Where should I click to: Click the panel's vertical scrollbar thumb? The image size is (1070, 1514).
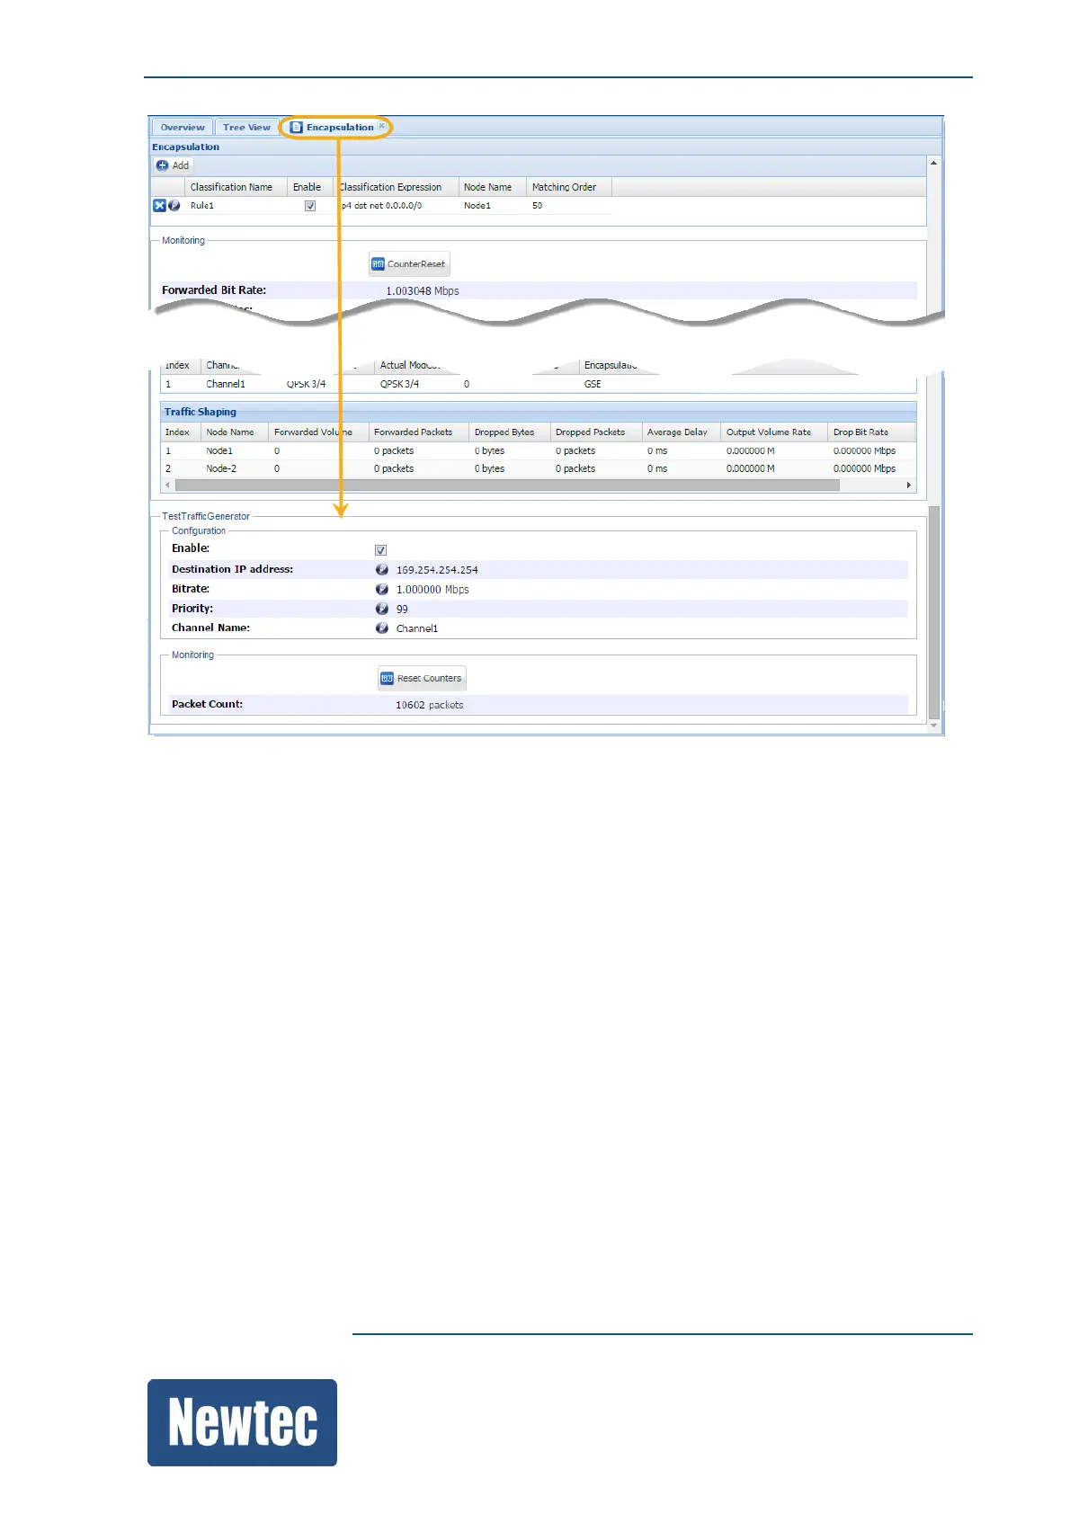tap(934, 612)
